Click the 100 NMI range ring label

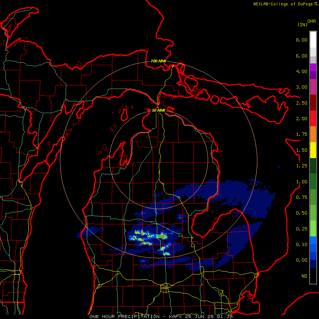coord(158,61)
